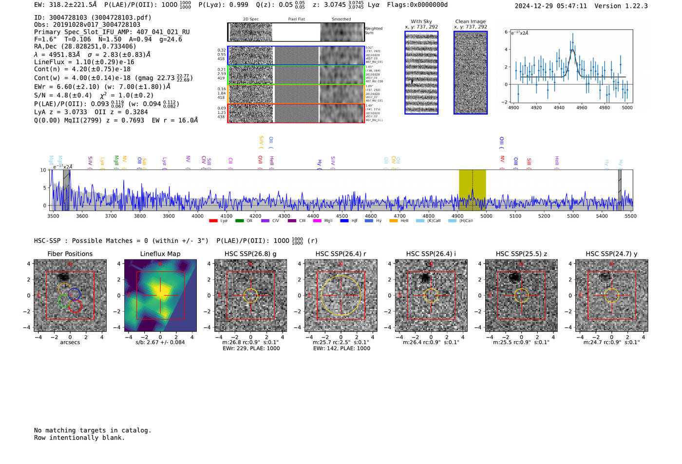Open the HSC SSP(26.4) r cutout

341,296
